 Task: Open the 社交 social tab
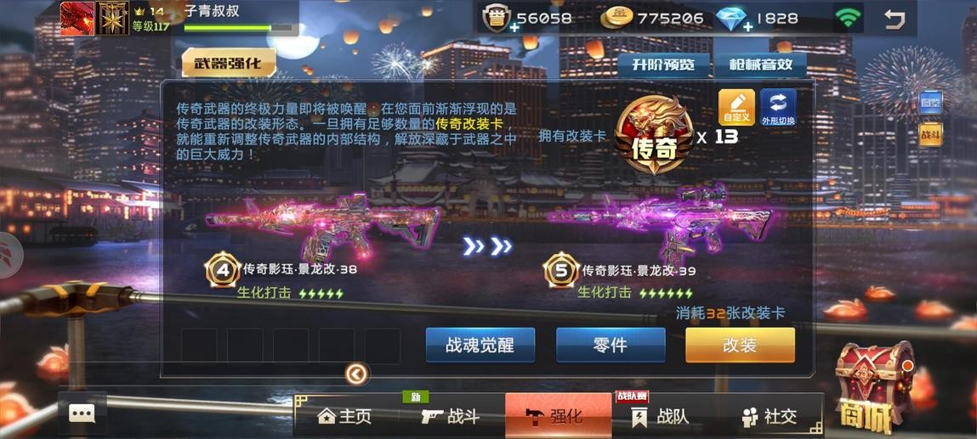coord(769,416)
